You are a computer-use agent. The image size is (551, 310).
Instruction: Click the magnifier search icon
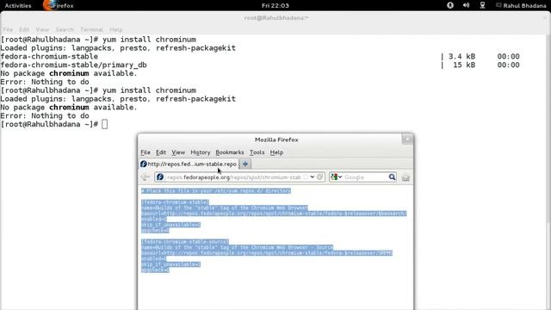392,177
